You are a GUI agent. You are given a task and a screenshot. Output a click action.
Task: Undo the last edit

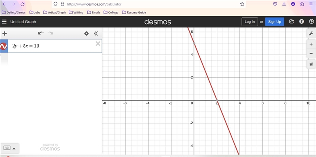pos(41,33)
